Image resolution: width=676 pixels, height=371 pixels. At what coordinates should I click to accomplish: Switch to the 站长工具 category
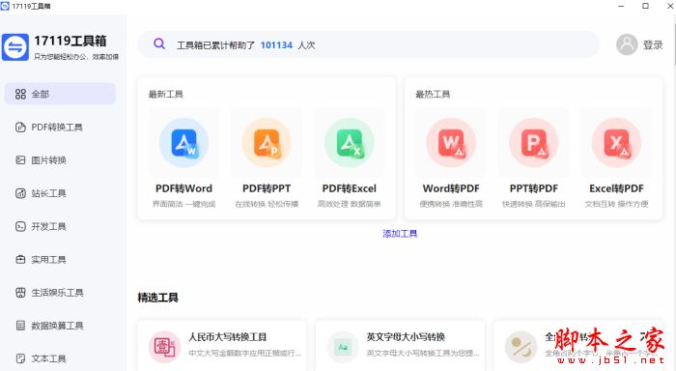[60, 193]
